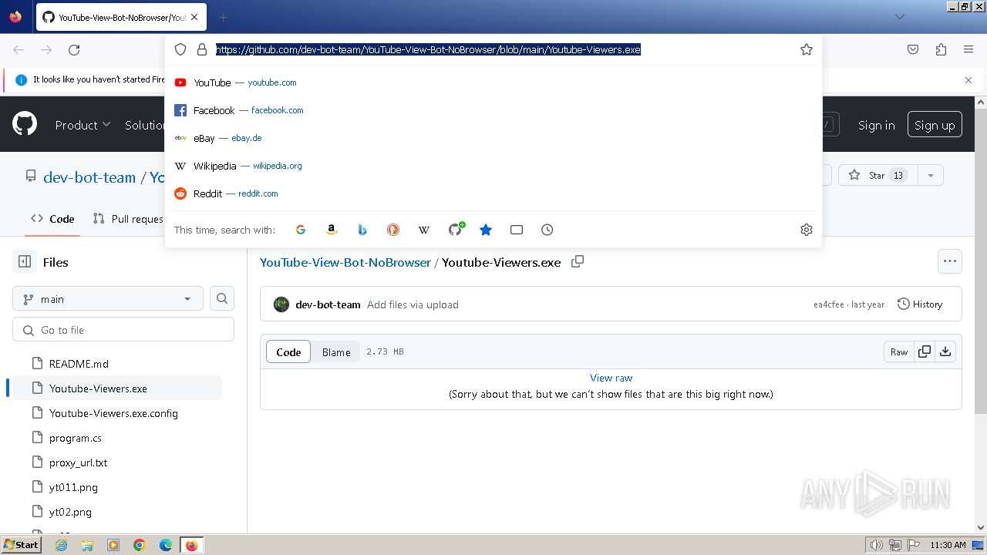Go back to previous page
The image size is (987, 555).
(x=19, y=49)
